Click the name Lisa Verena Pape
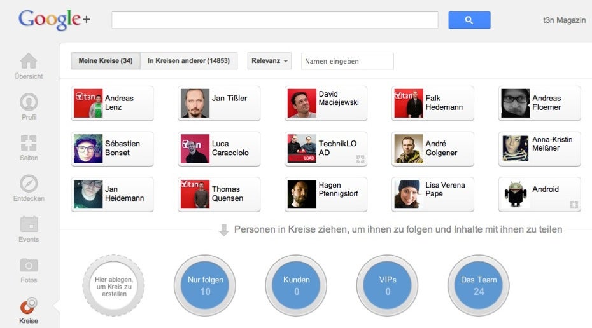The image size is (592, 328). 445,189
